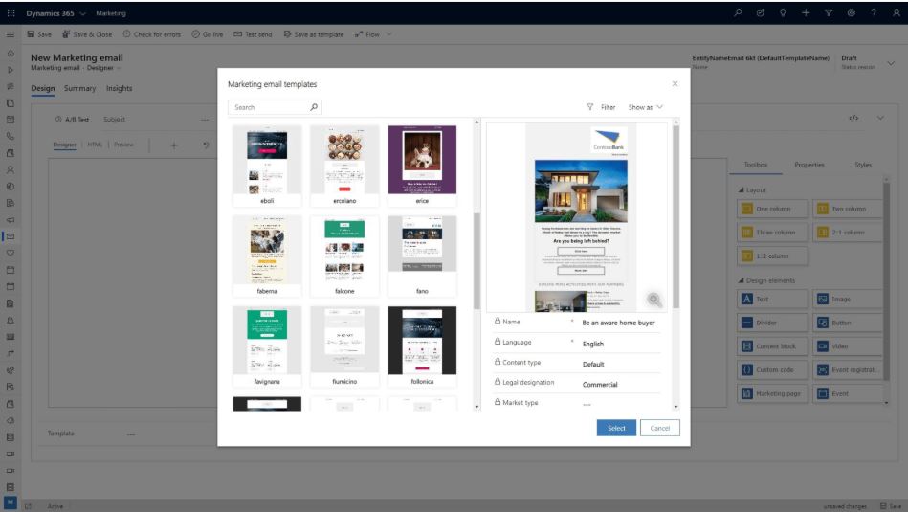Open the Toolbox tab
The height and width of the screenshot is (512, 908).
[756, 165]
